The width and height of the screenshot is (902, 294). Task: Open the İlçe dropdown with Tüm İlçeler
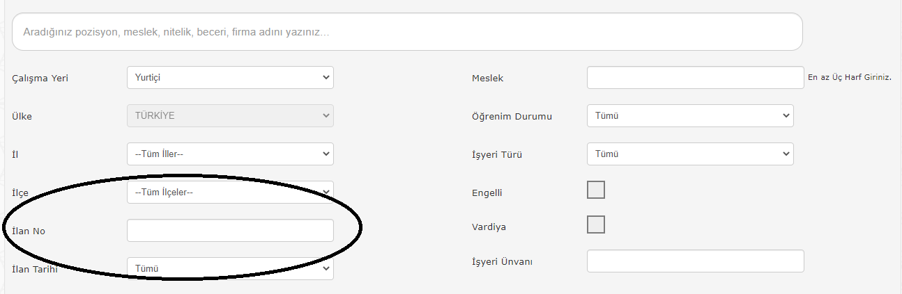(230, 193)
